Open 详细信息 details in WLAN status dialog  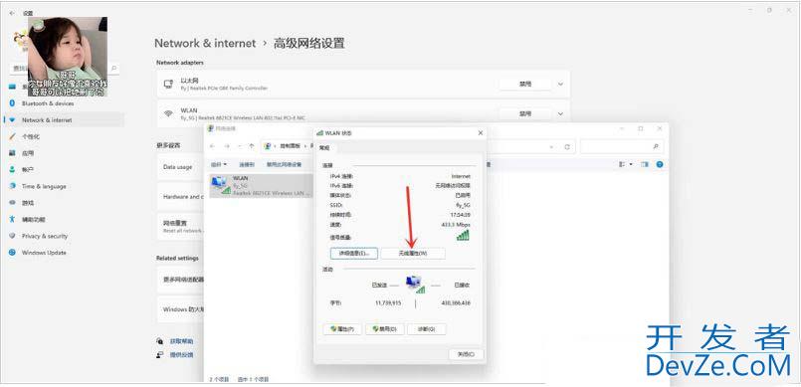(354, 254)
